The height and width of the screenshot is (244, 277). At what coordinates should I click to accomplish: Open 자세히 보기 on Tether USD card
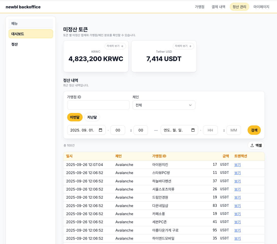183,46
